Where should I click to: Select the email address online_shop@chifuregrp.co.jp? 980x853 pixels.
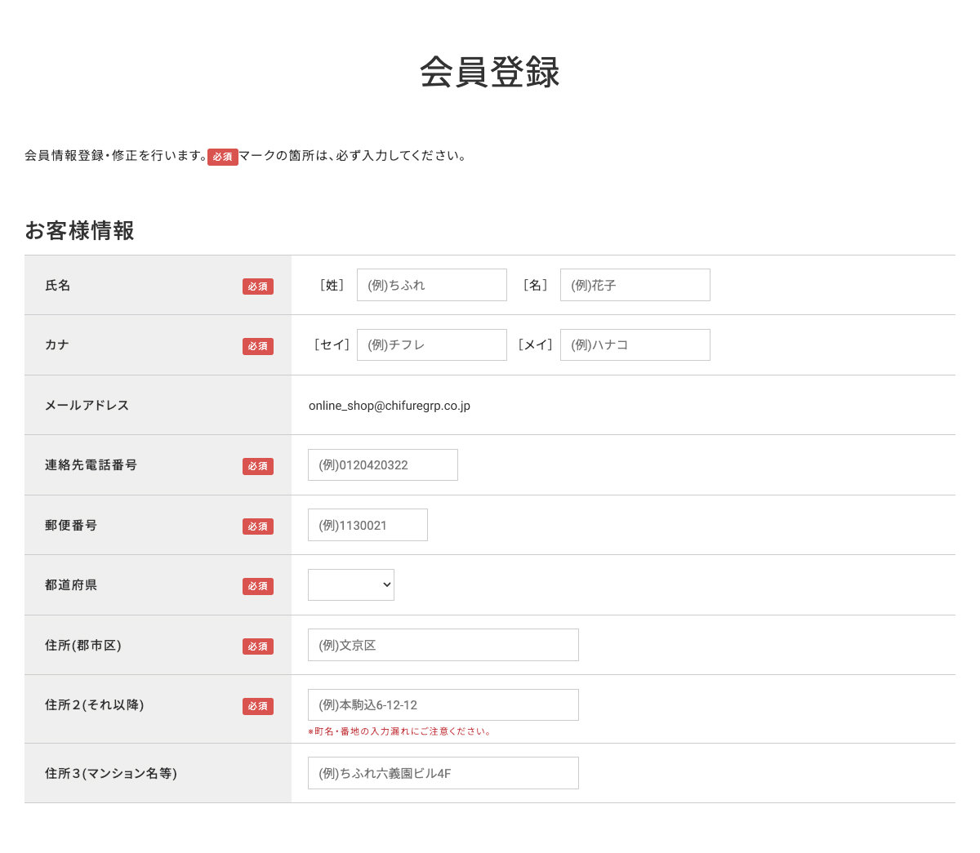click(390, 405)
